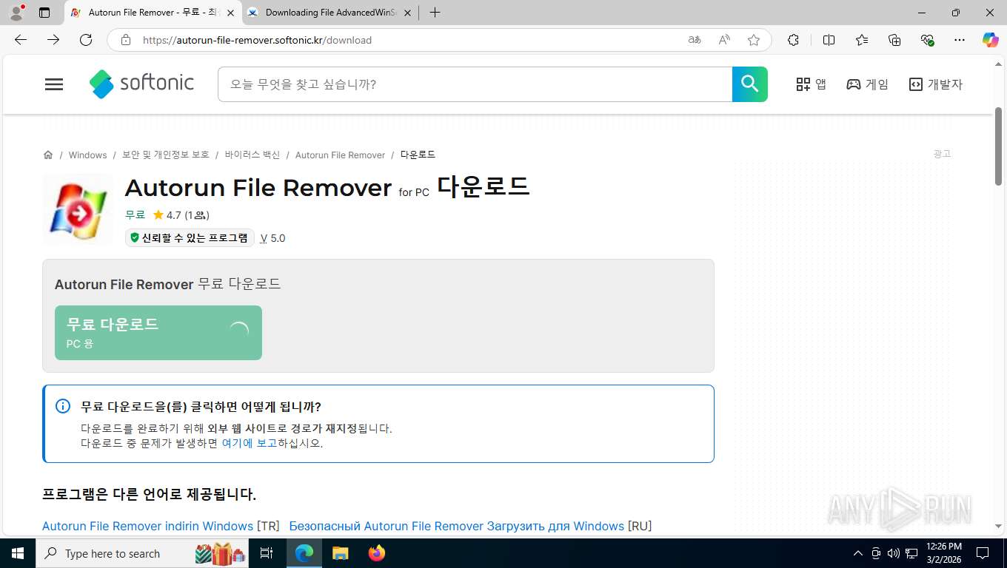The height and width of the screenshot is (568, 1007).
Task: Click the trusted program shield badge
Action: (x=190, y=237)
